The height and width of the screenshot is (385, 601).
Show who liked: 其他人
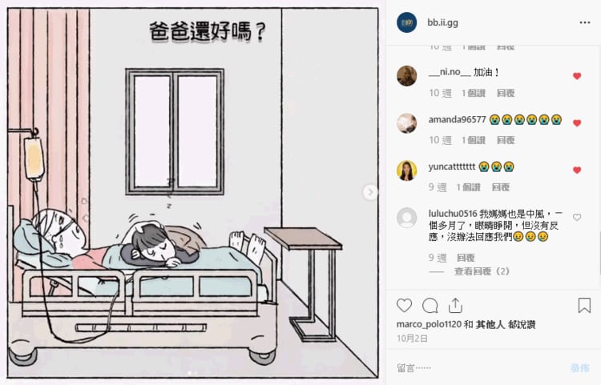[490, 324]
